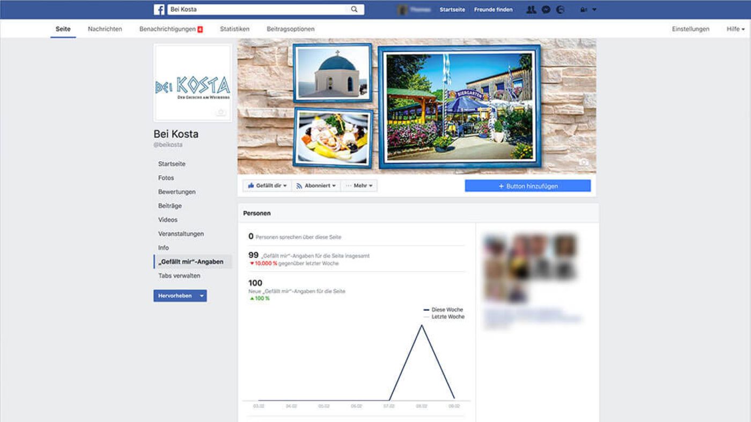Click the camera icon on profile picture
This screenshot has width=751, height=422.
tap(220, 112)
